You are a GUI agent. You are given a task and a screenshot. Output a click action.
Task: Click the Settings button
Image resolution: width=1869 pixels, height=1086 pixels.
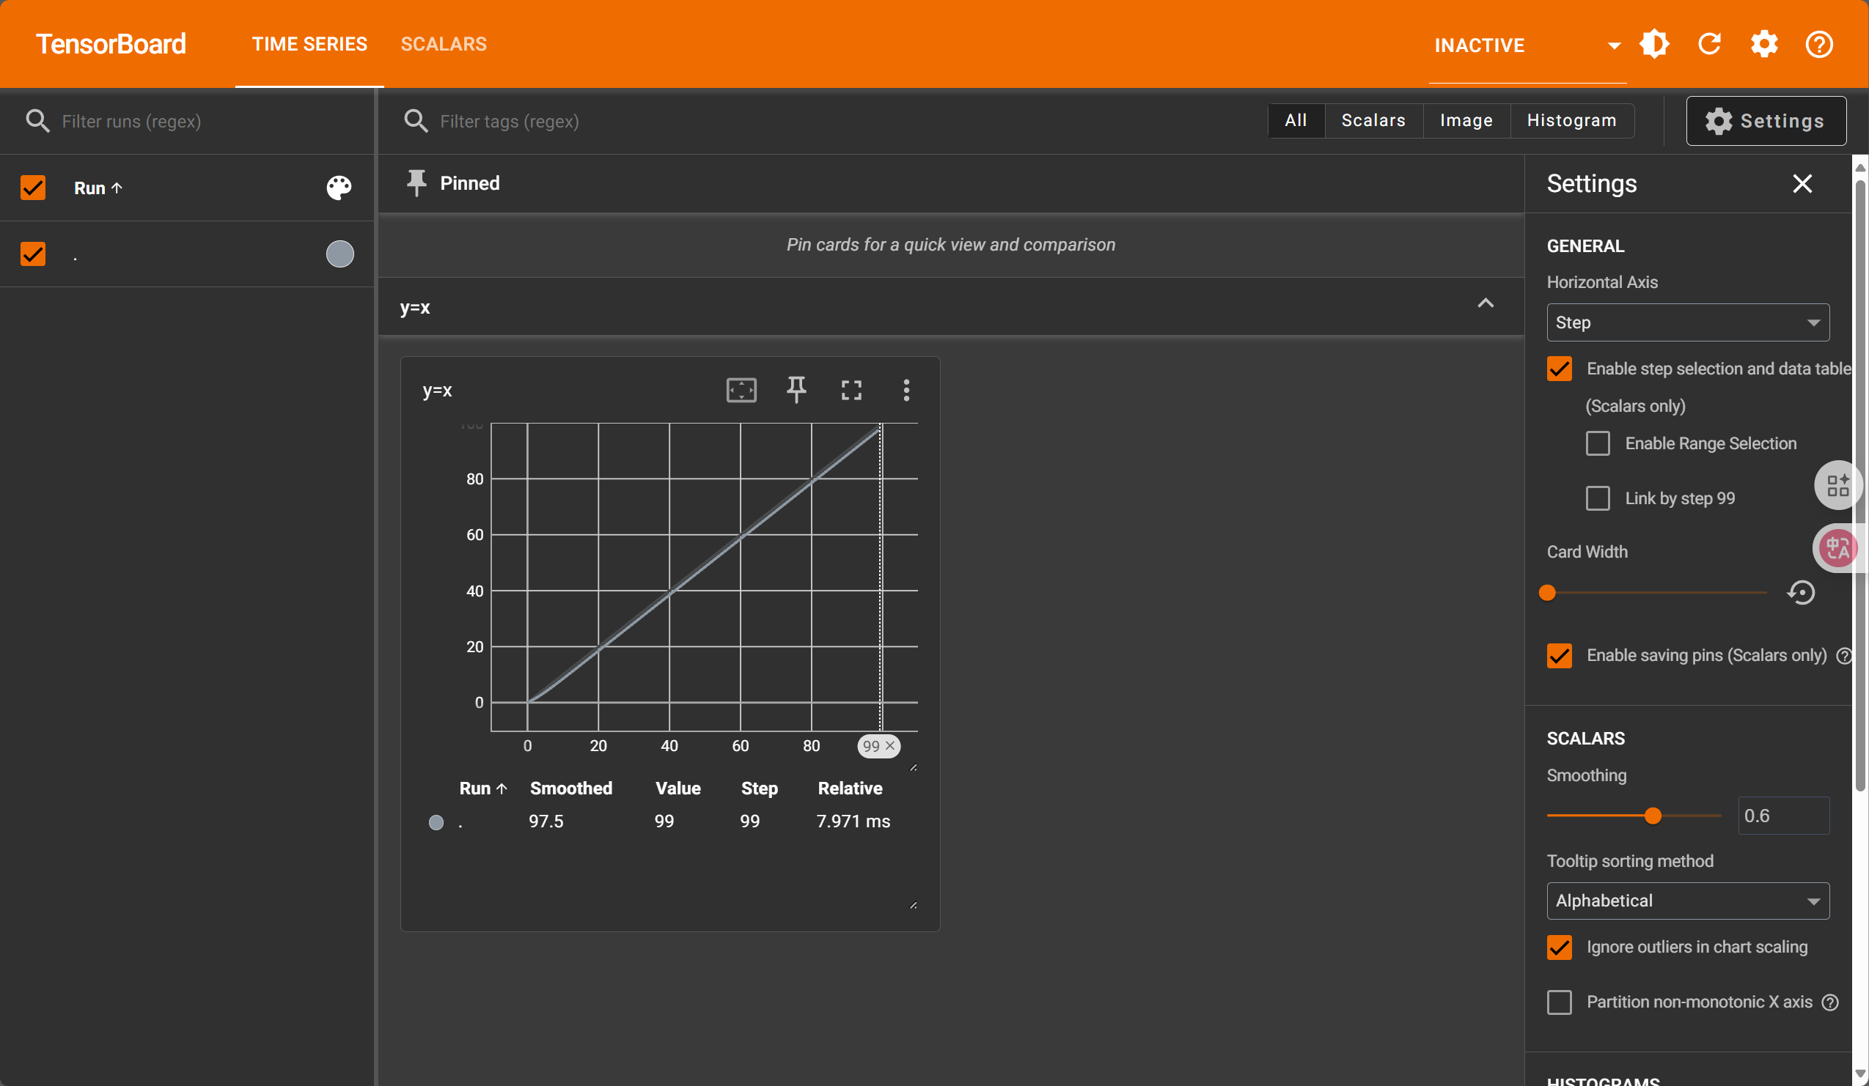pyautogui.click(x=1765, y=121)
